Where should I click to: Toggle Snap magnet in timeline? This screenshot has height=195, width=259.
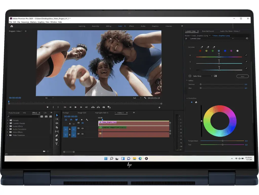(x=71, y=120)
